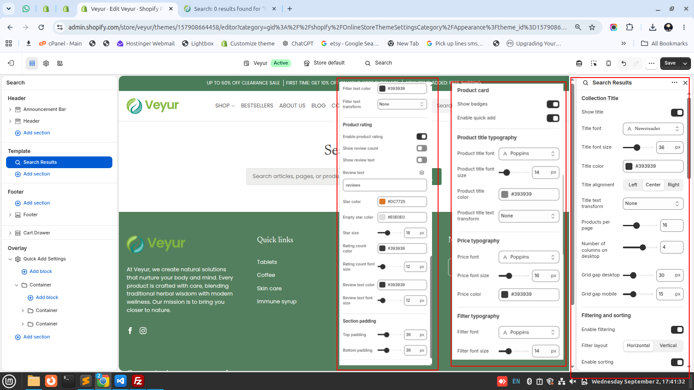The image size is (694, 390).
Task: Expand the Announcement Bar section
Action: pyautogui.click(x=10, y=110)
